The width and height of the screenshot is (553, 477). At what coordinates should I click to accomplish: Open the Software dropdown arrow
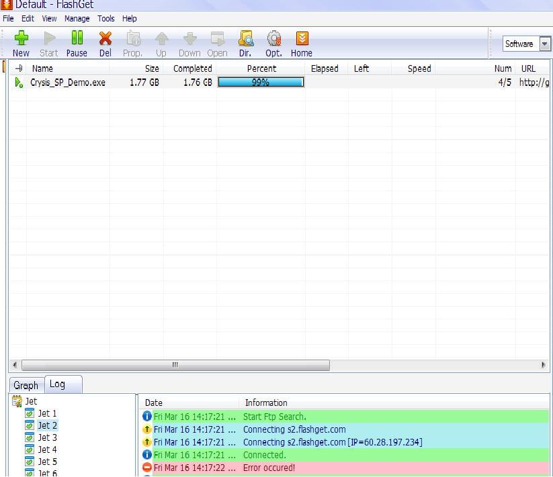click(x=545, y=44)
